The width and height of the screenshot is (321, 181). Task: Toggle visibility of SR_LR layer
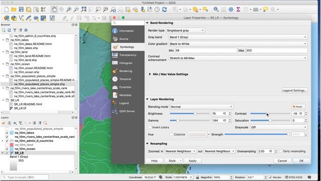pyautogui.click(x=7, y=153)
